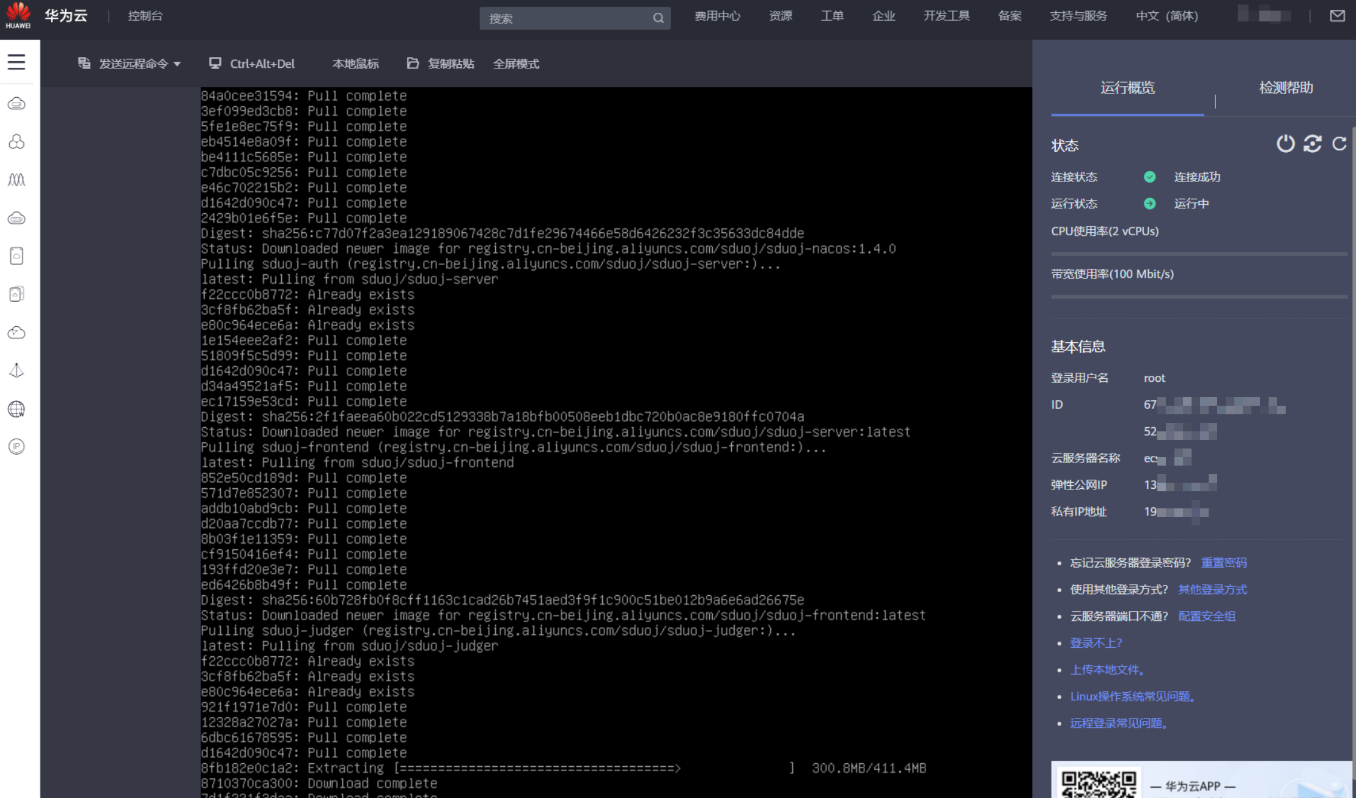
Task: Send Ctrl+Alt+Del to the server
Action: click(x=252, y=64)
